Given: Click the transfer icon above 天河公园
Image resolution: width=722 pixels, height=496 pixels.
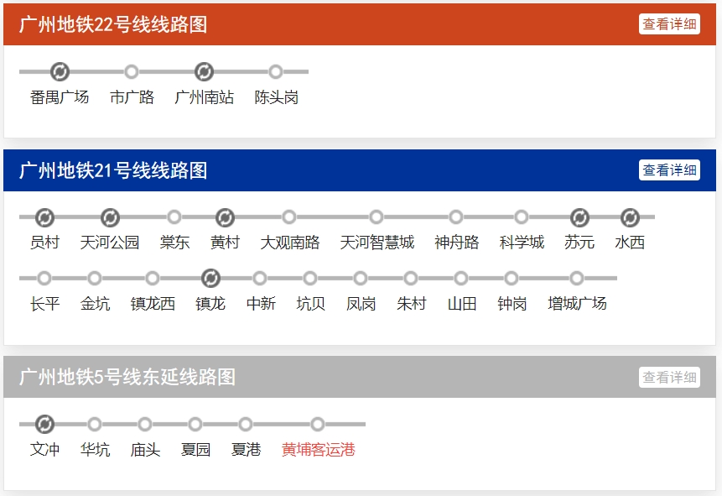Looking at the screenshot, I should (x=110, y=218).
